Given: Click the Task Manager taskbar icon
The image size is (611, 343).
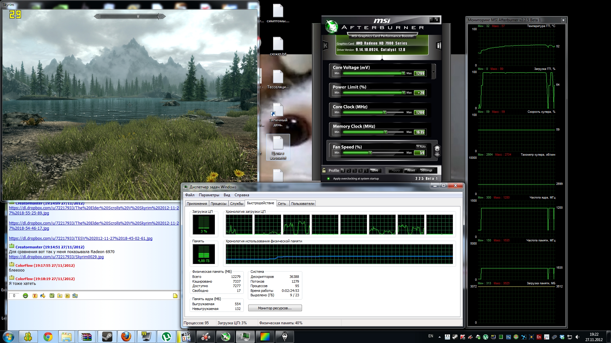Looking at the screenshot, I should [245, 337].
